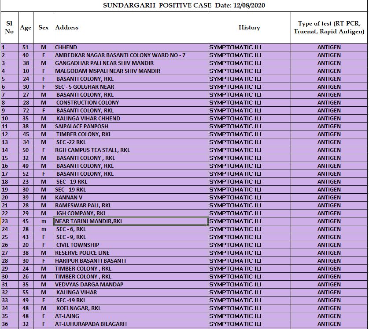Select the 'Age' column header cell
Viewport: 369px width, 329px height.
pyautogui.click(x=26, y=27)
